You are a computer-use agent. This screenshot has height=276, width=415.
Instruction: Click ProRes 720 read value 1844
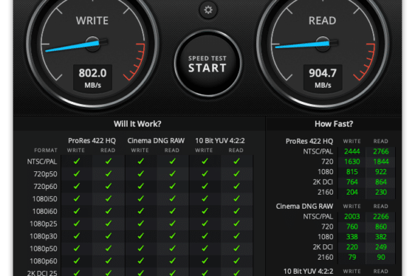381,161
